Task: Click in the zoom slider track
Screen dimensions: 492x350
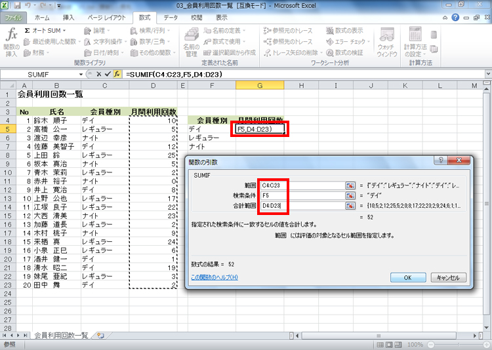Action: [x=458, y=345]
